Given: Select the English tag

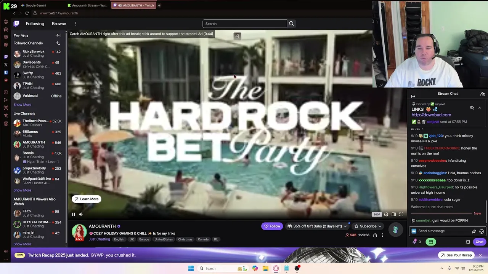Looking at the screenshot, I should tap(119, 239).
